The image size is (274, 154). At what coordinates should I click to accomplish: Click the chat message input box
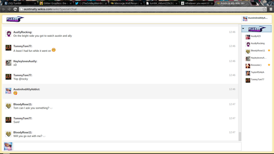point(128,146)
